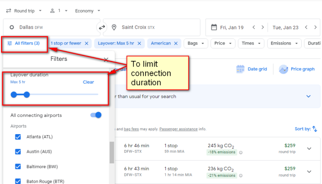Click the Layover duration heading
Image resolution: width=322 pixels, height=184 pixels.
coord(29,75)
